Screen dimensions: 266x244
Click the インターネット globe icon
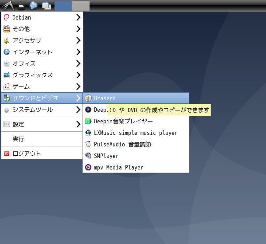(7, 52)
